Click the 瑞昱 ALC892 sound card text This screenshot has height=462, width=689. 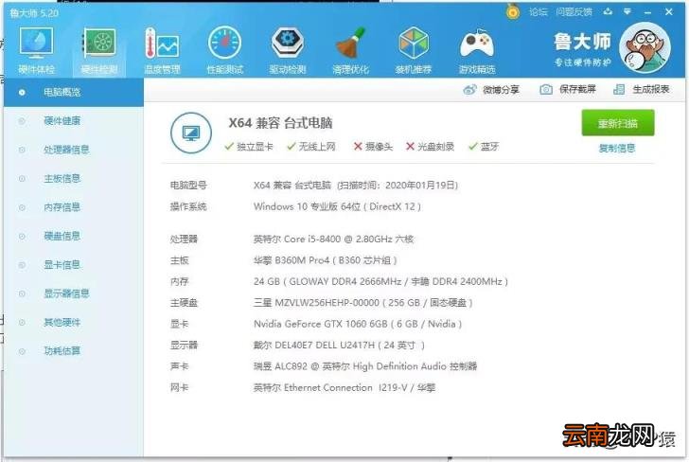(365, 366)
